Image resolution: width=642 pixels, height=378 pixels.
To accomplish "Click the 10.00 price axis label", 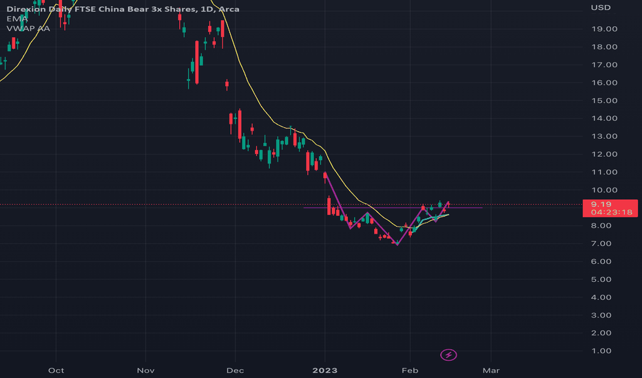I will coord(604,190).
